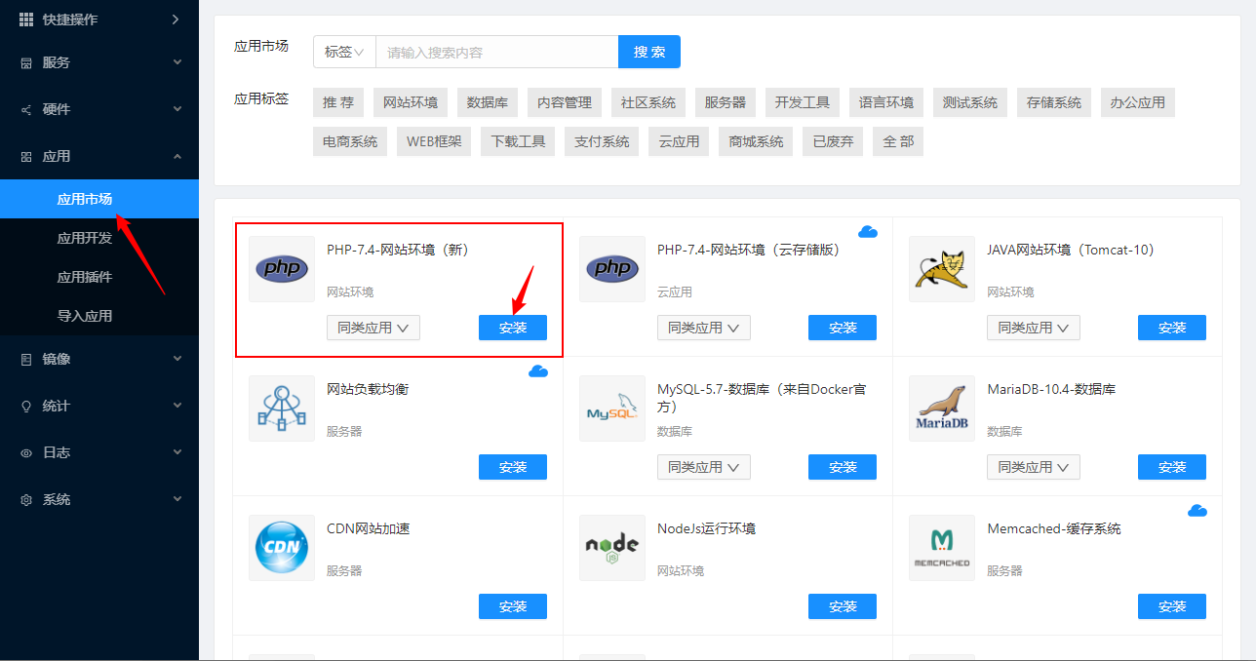Click the 日志 eye sidebar icon

click(x=26, y=452)
